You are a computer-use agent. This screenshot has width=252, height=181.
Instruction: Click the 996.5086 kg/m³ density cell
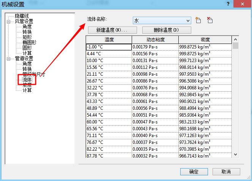pos(205,81)
